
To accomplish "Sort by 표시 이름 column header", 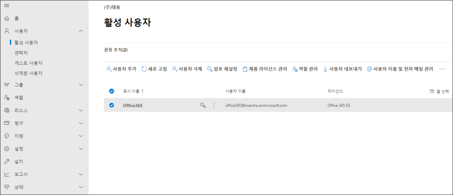I will 134,91.
